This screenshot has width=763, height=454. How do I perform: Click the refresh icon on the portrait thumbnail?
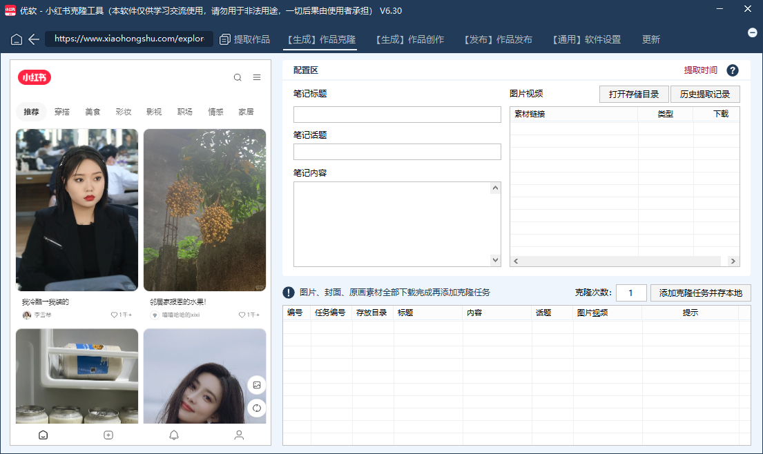tap(256, 408)
